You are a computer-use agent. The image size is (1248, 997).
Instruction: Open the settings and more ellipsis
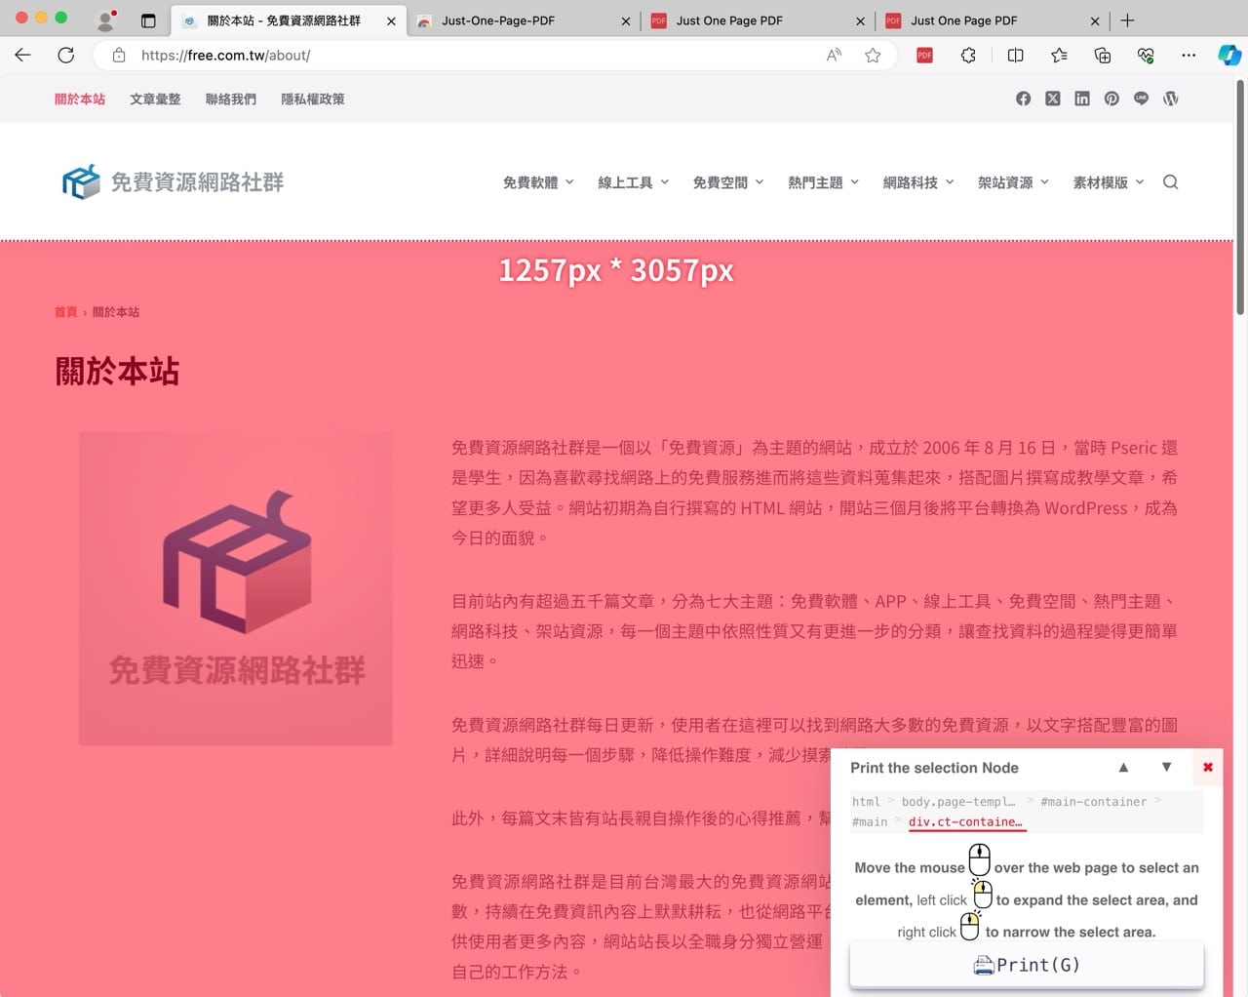pyautogui.click(x=1189, y=56)
